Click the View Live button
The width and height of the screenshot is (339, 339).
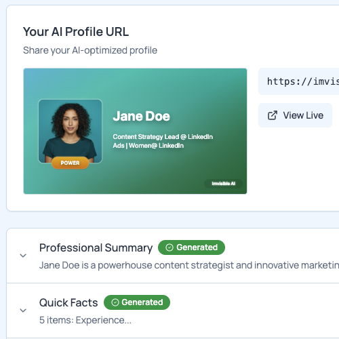pos(295,115)
